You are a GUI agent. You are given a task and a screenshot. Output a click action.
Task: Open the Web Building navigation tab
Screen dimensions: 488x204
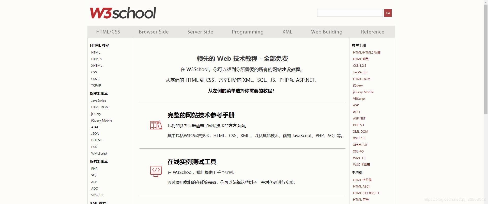[327, 32]
